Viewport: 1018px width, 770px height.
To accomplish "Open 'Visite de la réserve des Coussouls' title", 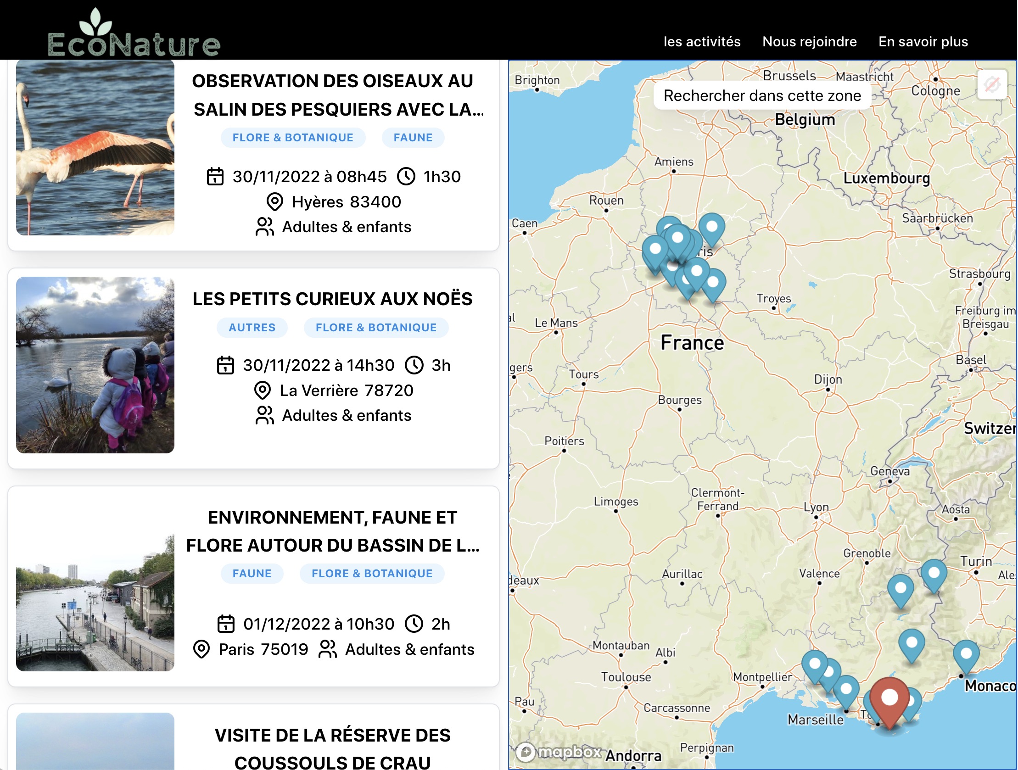I will coord(333,748).
